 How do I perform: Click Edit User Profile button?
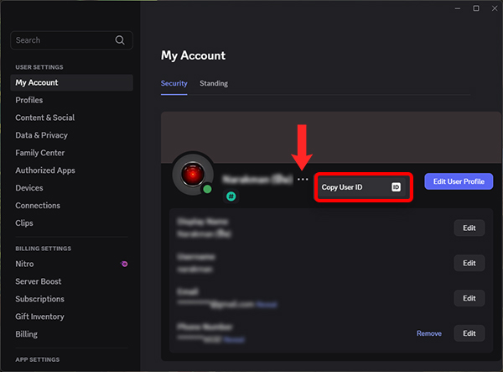click(x=459, y=181)
